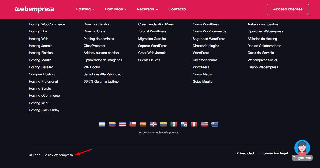Open Red de Colaboradores link
320x168 pixels.
pyautogui.click(x=264, y=46)
